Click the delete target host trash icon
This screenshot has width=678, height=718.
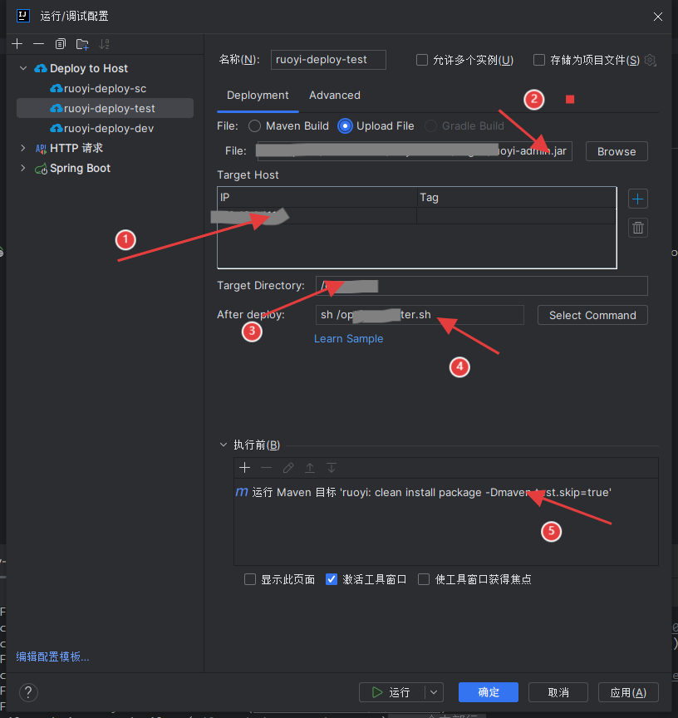637,228
